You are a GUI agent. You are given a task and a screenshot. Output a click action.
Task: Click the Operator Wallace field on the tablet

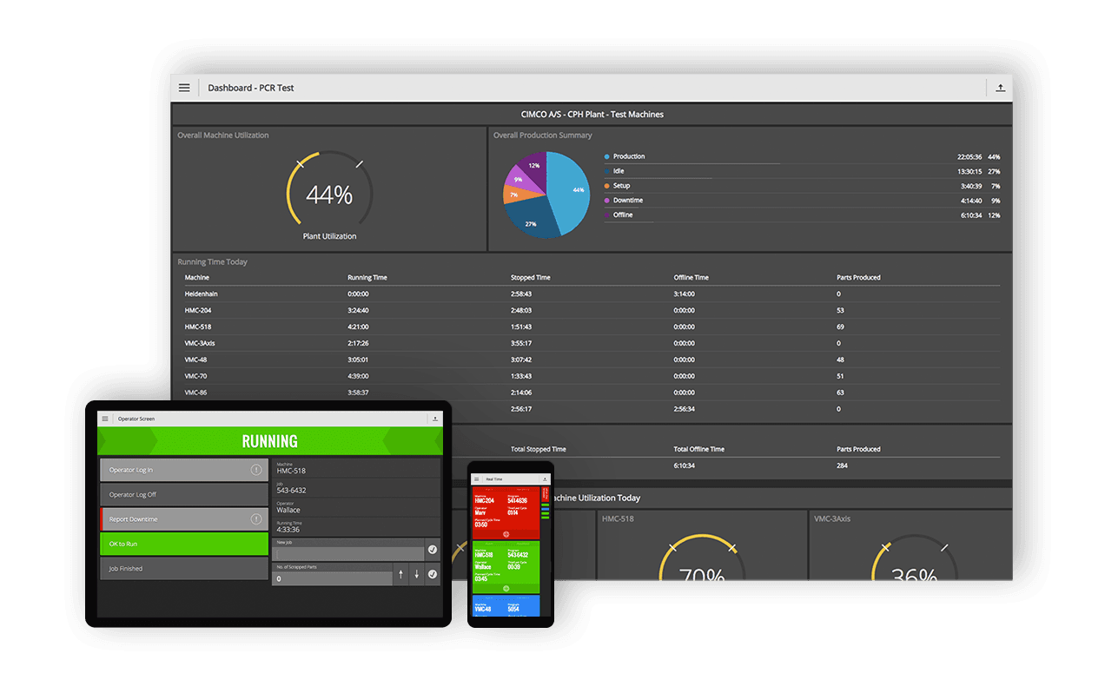pos(356,507)
